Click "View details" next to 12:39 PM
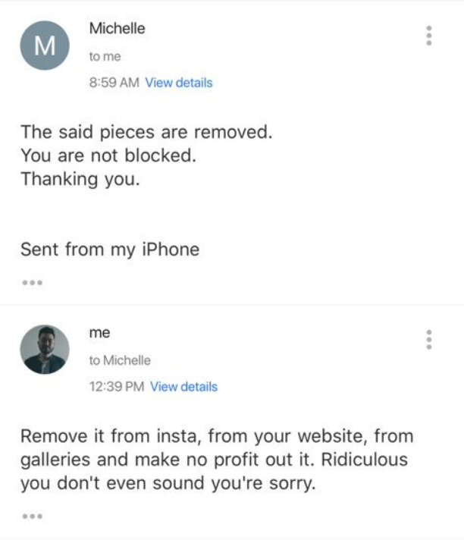The width and height of the screenshot is (464, 540). (183, 387)
